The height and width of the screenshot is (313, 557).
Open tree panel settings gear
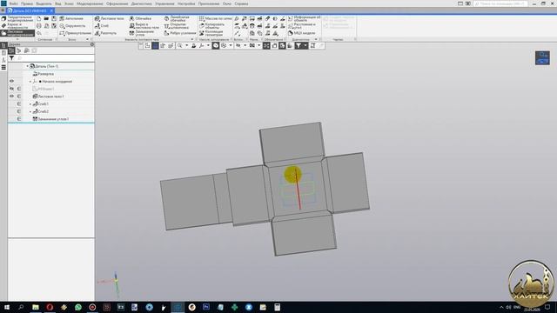[x=92, y=44]
